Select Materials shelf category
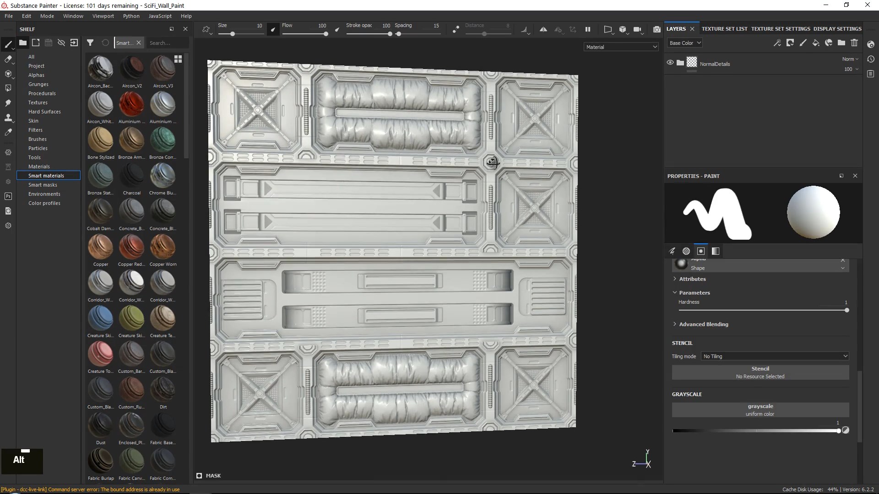Viewport: 879px width, 494px height. (x=39, y=166)
